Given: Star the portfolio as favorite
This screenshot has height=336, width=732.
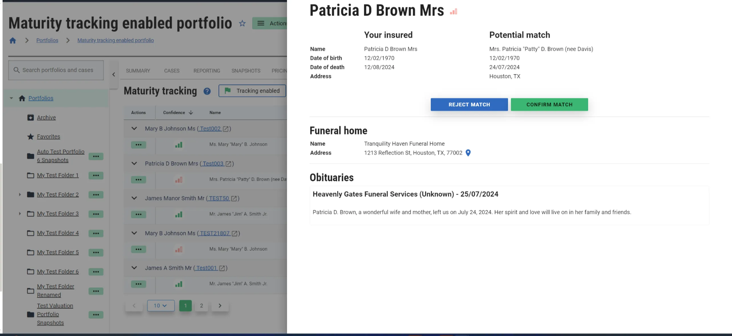Looking at the screenshot, I should pos(242,23).
